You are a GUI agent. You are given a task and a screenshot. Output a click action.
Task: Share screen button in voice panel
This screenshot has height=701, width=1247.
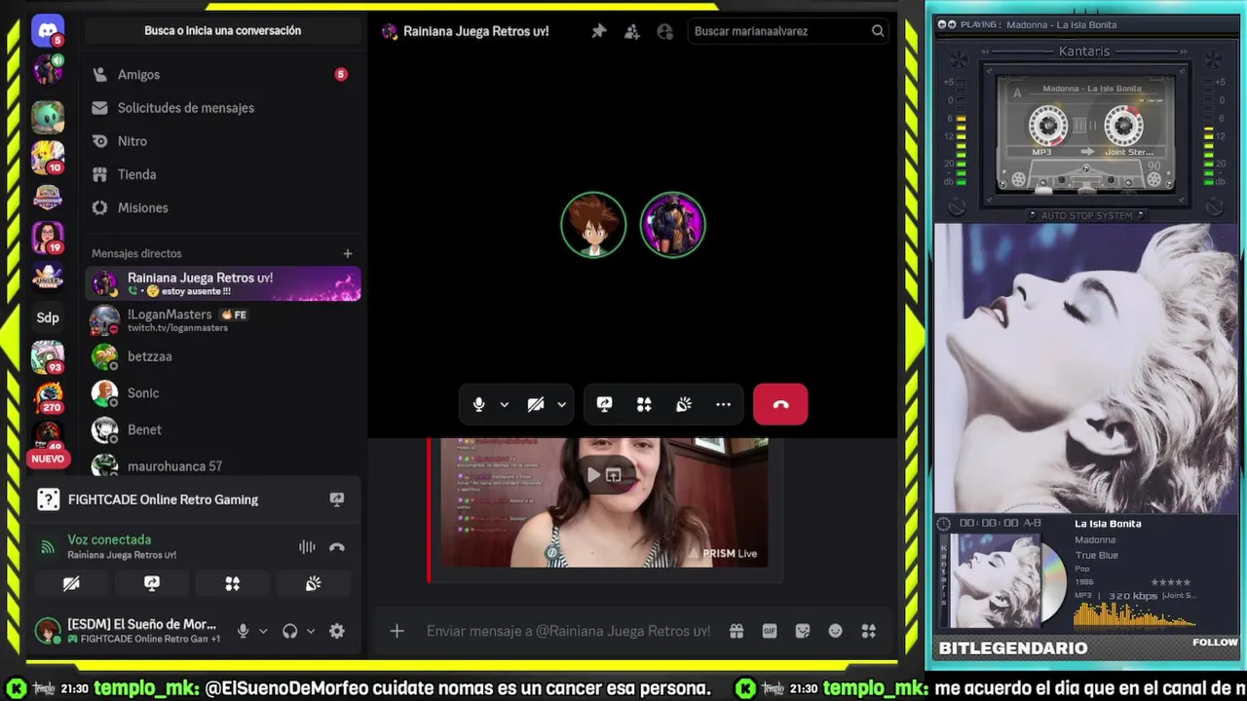click(152, 584)
